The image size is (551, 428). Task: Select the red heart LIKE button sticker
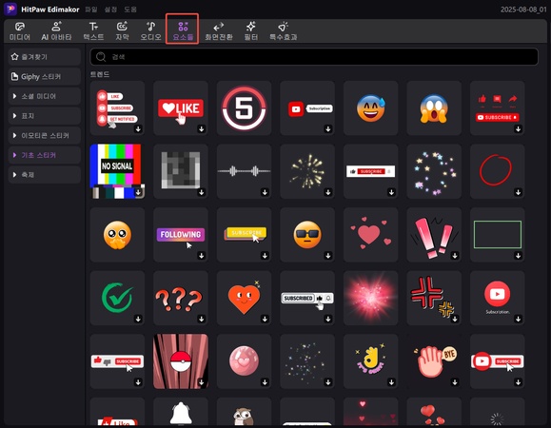point(181,108)
